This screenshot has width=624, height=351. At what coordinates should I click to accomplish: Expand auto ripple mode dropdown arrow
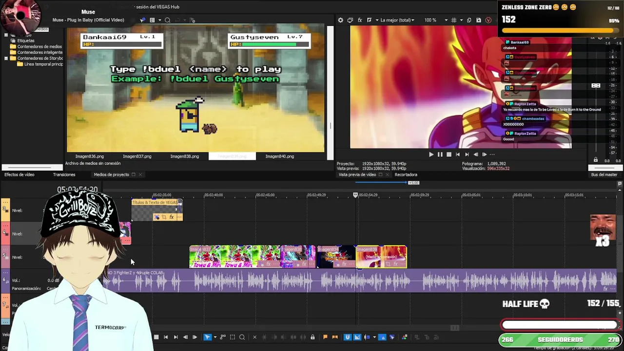(x=374, y=337)
